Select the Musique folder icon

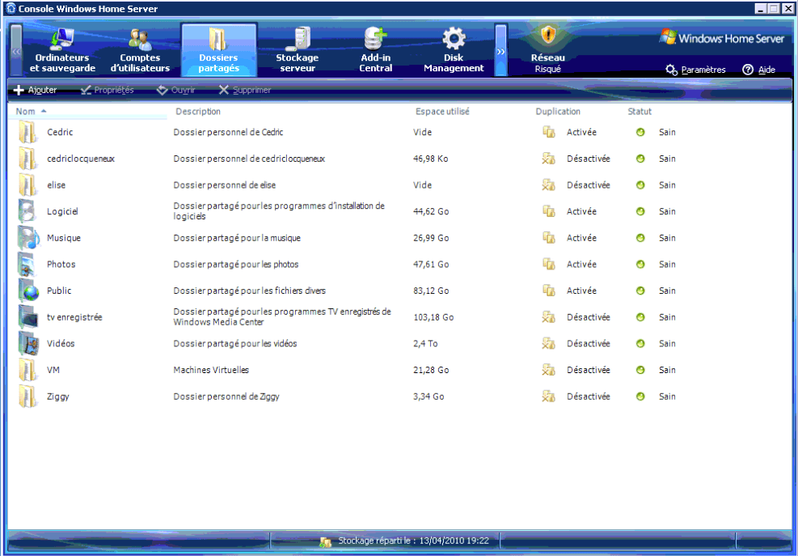coord(27,238)
